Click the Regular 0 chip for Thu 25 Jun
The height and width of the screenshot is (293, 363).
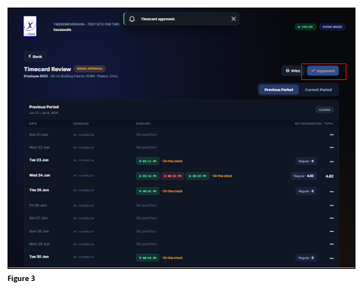click(306, 191)
